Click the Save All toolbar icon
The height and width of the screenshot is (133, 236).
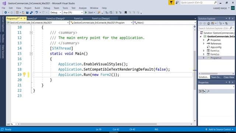tap(31, 13)
